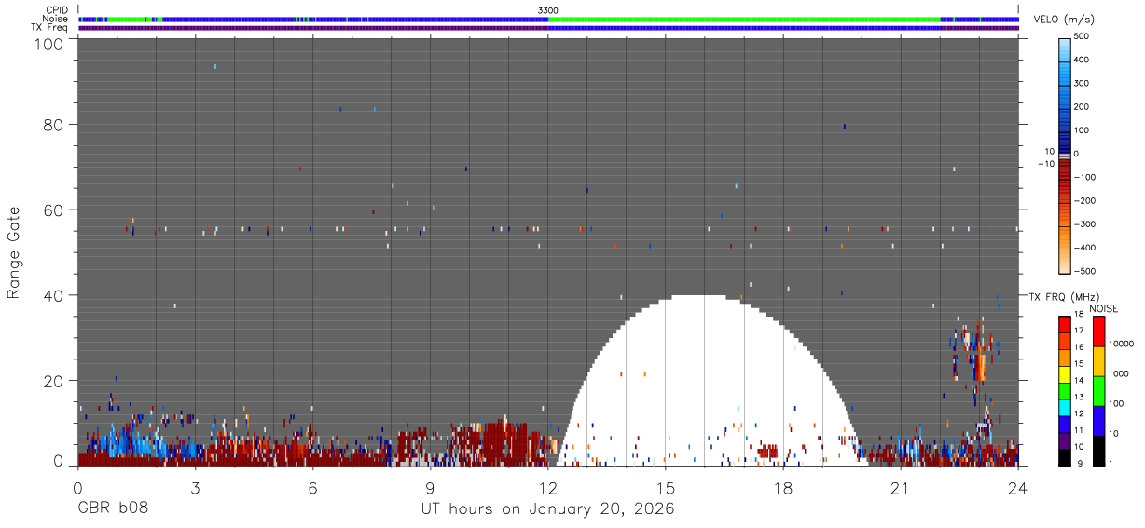
Task: Click the UT hour axis label 21
Action: 901,487
